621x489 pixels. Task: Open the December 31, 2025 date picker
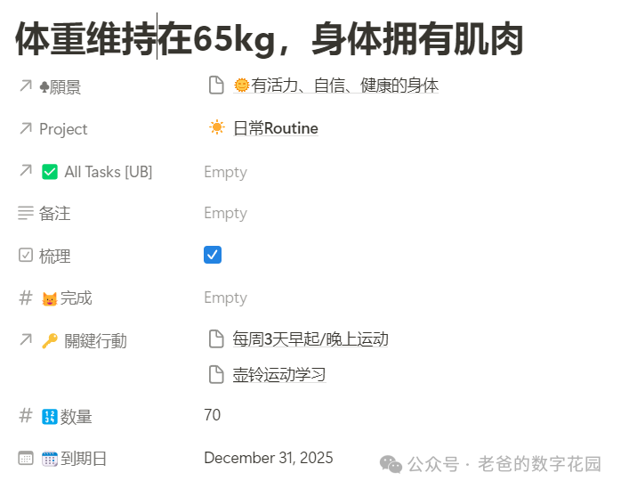coord(268,458)
